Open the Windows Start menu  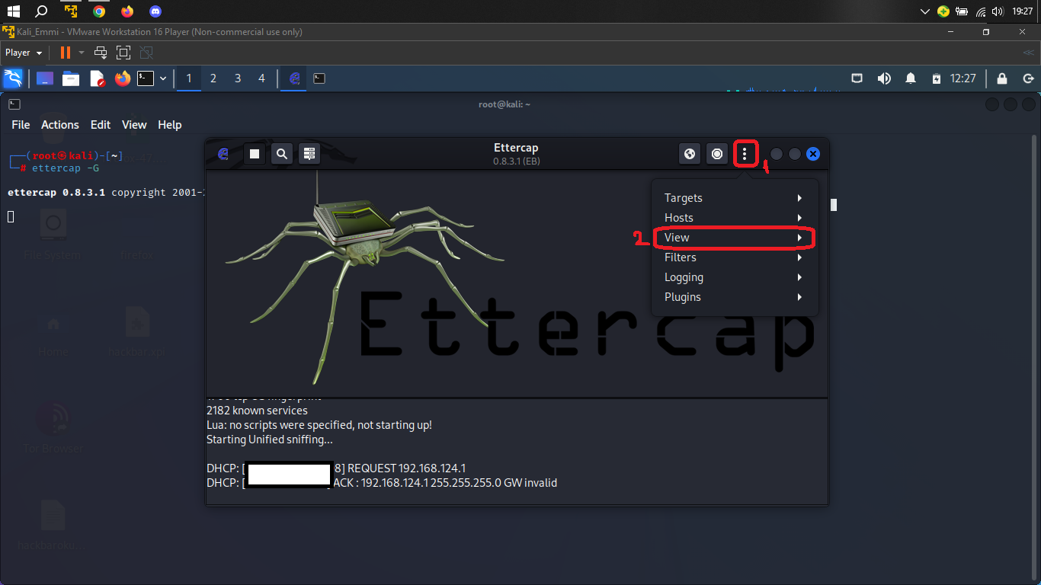(13, 11)
